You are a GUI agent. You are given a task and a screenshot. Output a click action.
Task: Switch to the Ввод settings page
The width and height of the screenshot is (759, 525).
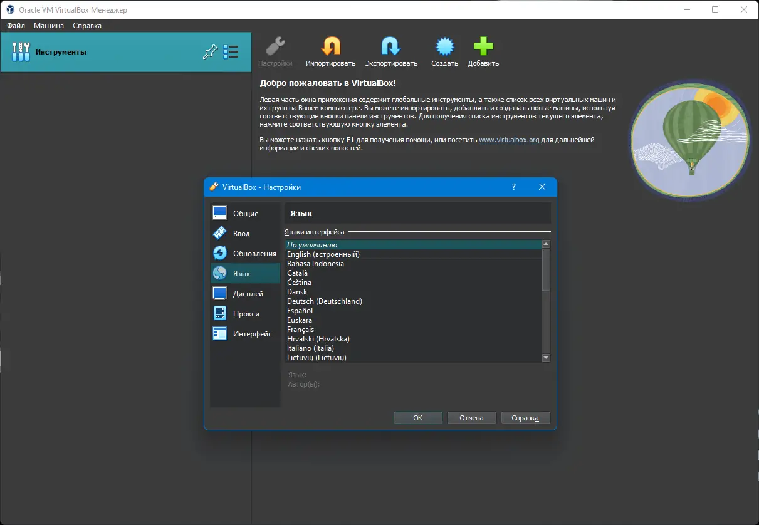click(245, 234)
